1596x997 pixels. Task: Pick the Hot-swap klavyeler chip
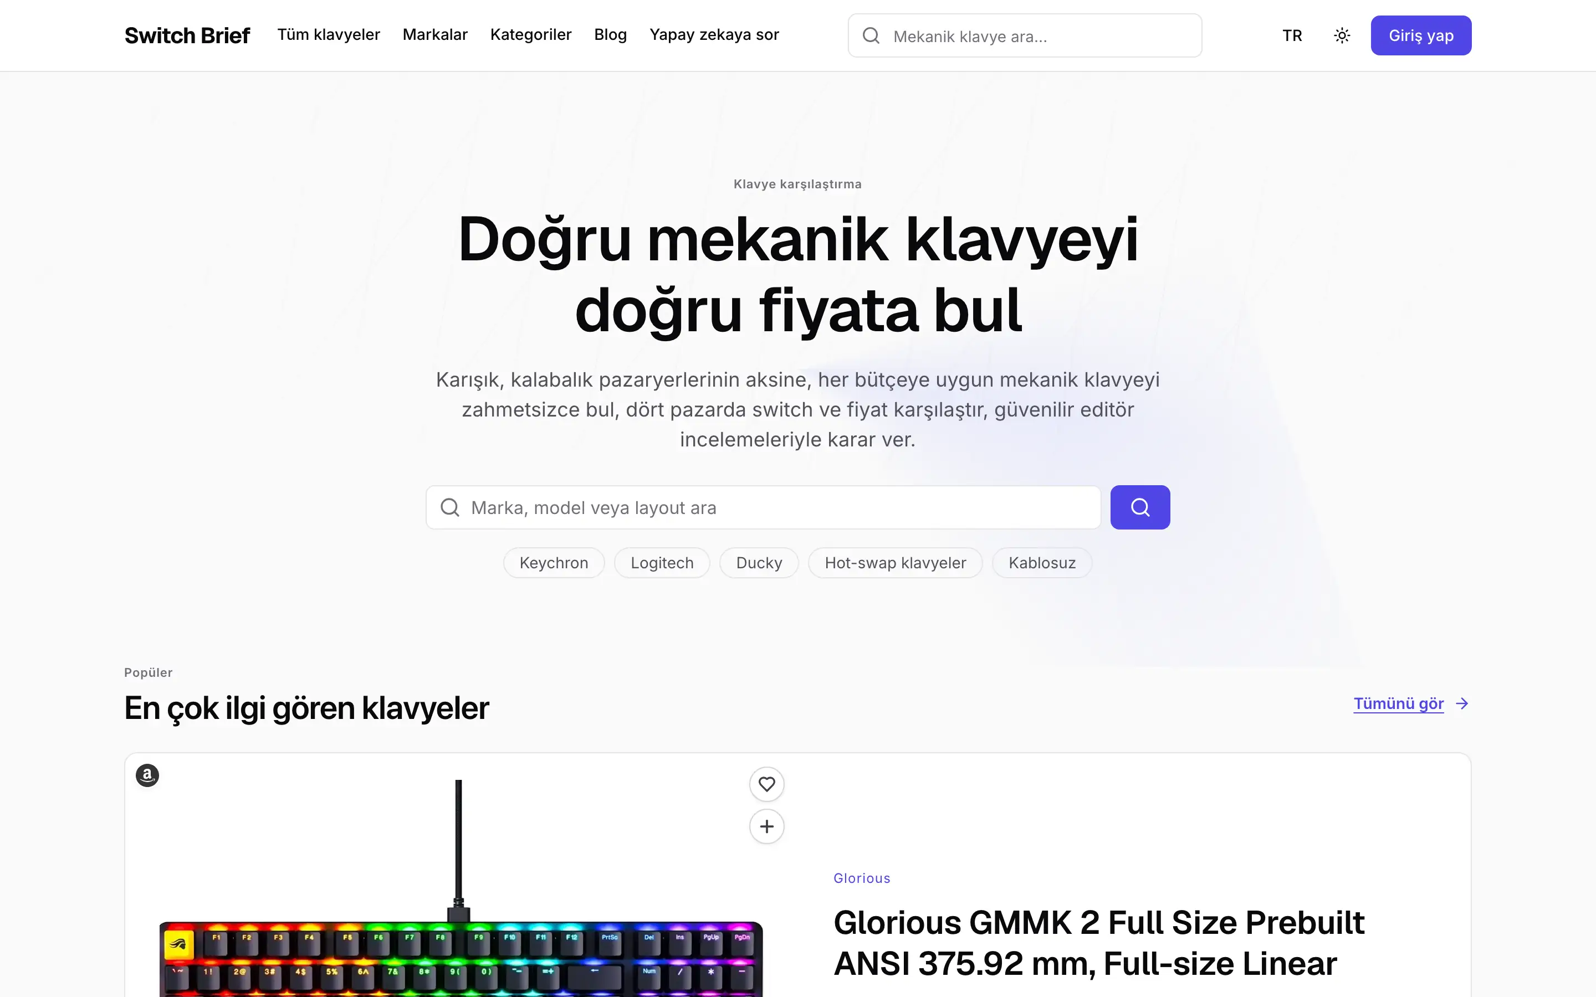896,562
